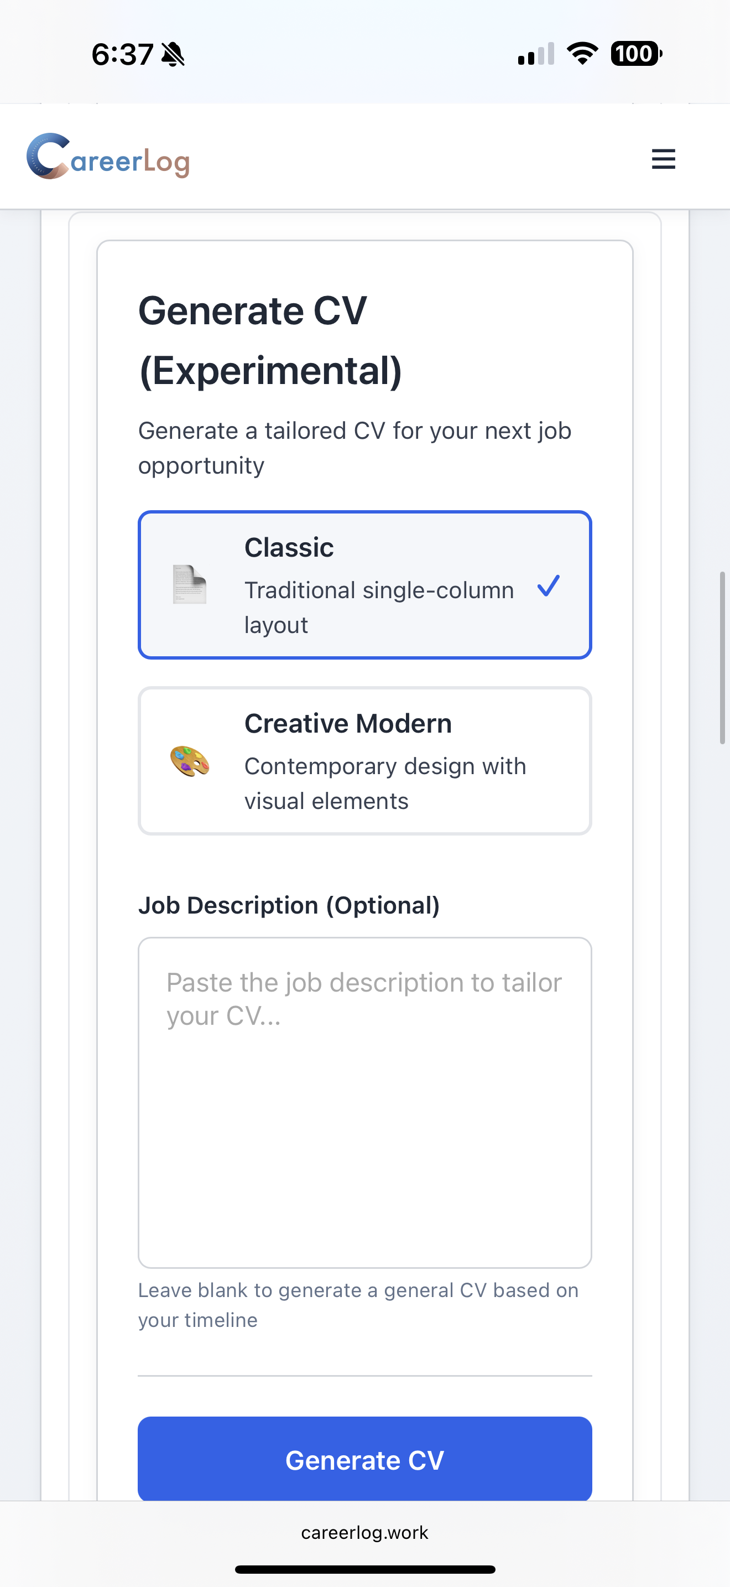
Task: Click the palette icon on Creative Modern card
Action: click(190, 762)
